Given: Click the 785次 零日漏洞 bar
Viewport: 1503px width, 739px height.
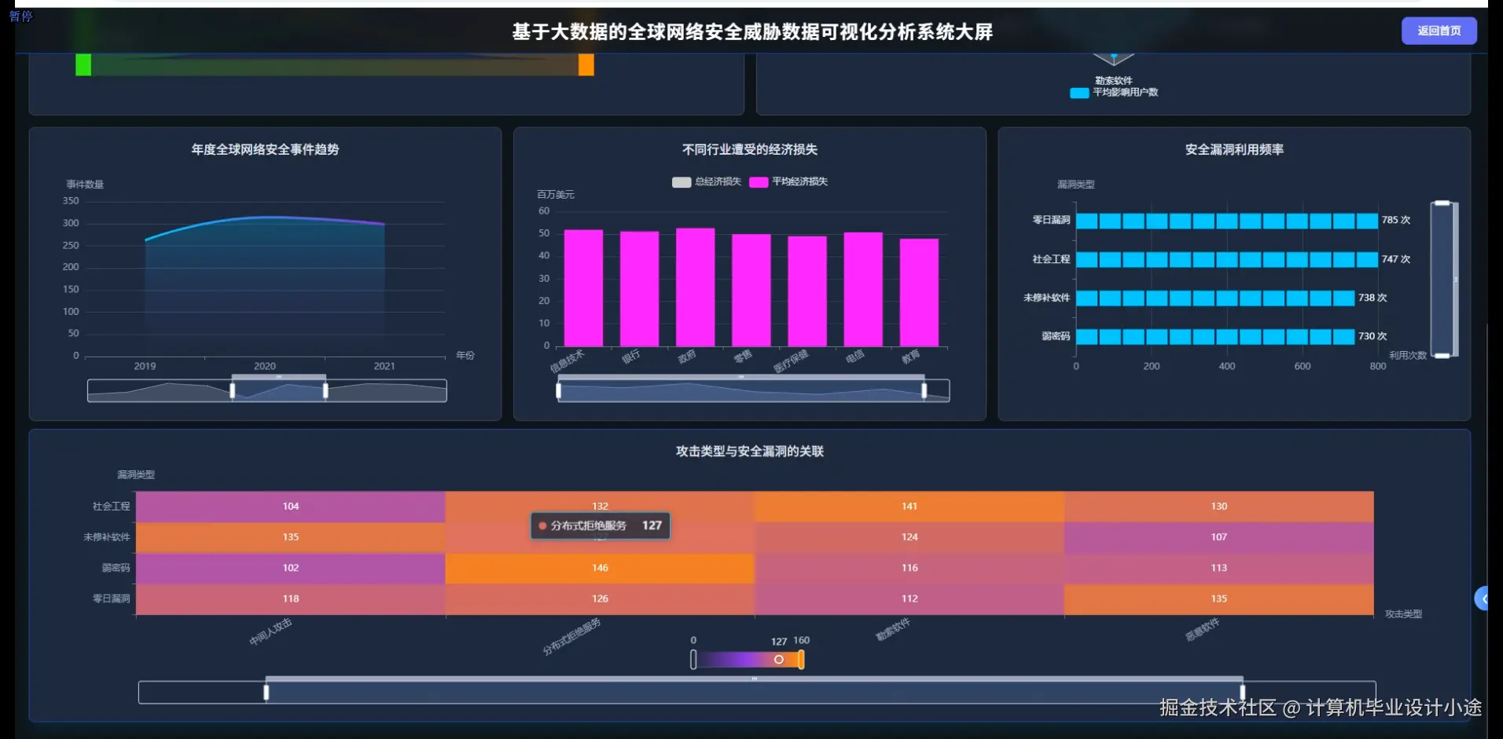Looking at the screenshot, I should tap(1226, 221).
